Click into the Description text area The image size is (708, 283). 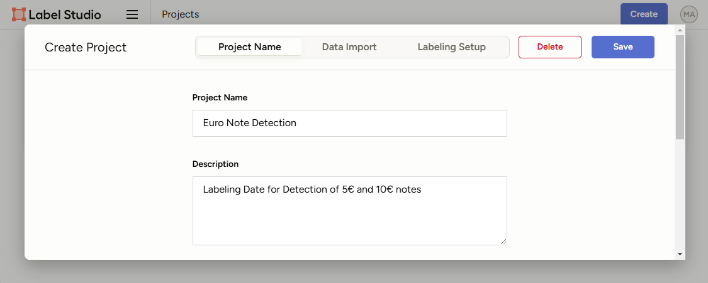click(x=349, y=210)
